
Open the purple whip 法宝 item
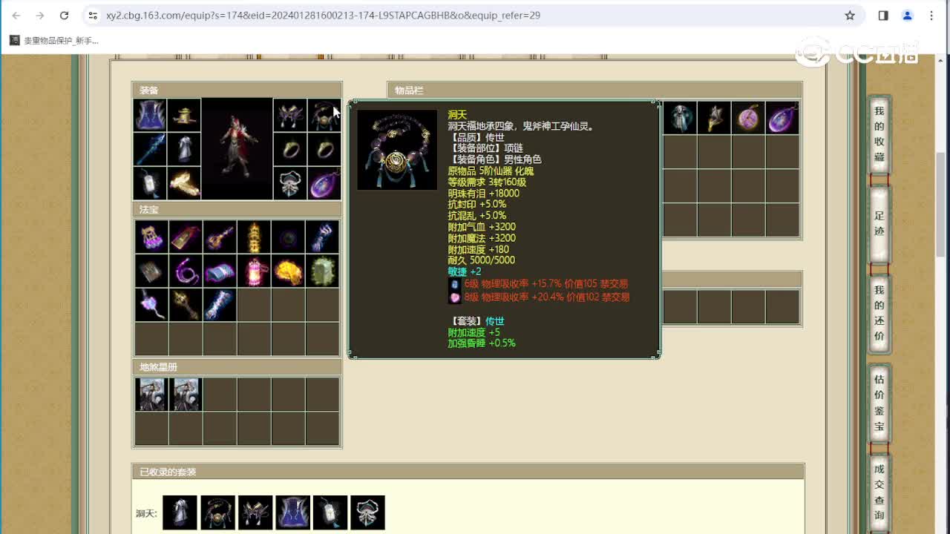(x=186, y=271)
